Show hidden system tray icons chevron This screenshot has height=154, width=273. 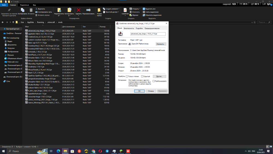click(246, 151)
